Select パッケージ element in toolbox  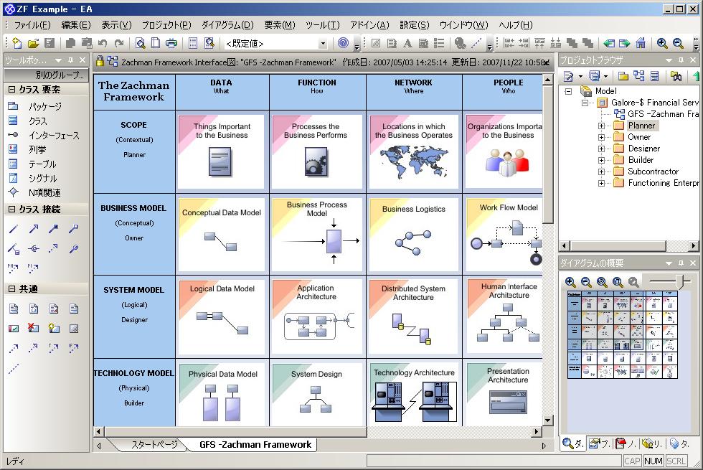[44, 106]
